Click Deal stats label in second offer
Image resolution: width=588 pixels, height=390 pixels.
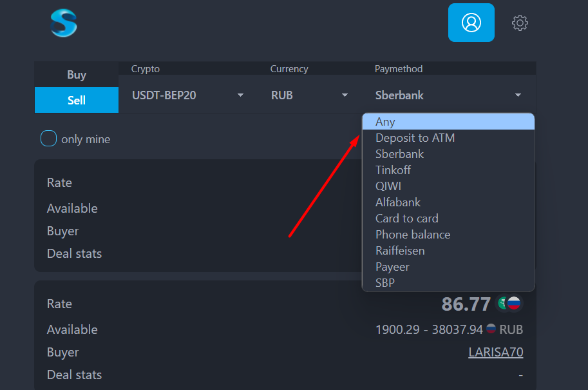click(x=74, y=375)
